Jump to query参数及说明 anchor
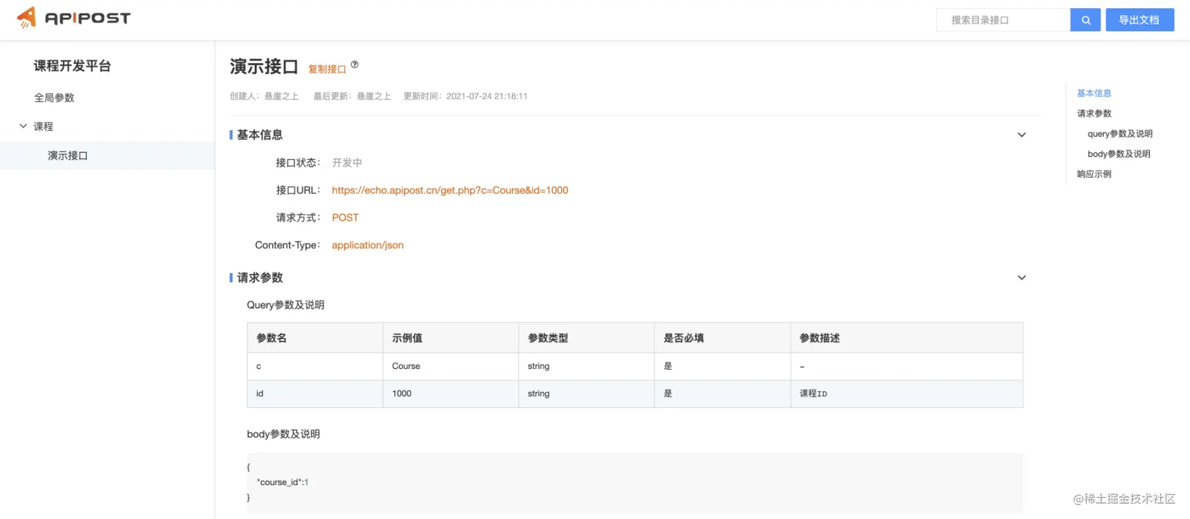Viewport: 1190px width, 519px height. click(x=1120, y=133)
